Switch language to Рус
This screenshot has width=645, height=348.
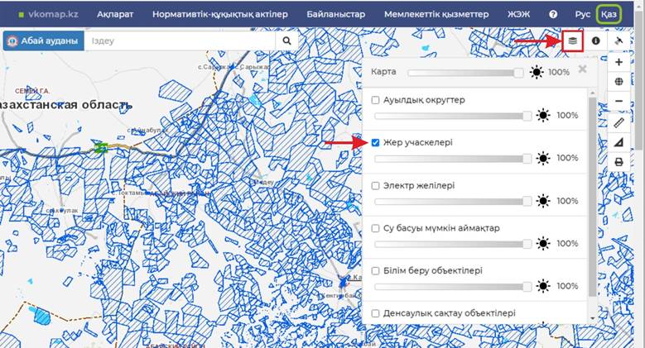(582, 15)
